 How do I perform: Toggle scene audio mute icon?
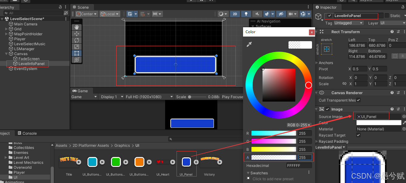[x=257, y=14]
